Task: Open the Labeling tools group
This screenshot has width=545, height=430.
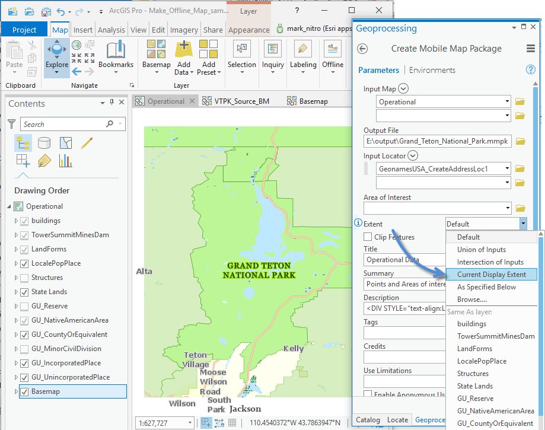Action: (x=303, y=56)
